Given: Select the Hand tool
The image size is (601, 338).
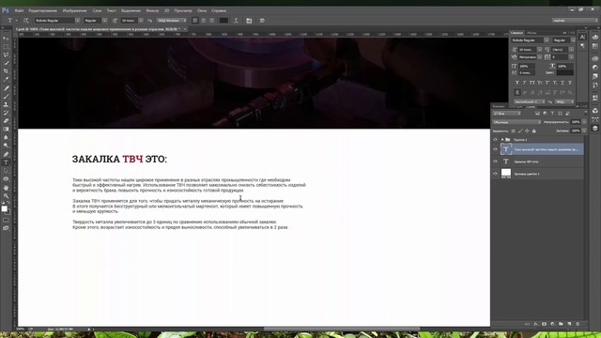Looking at the screenshot, I should pos(6,188).
